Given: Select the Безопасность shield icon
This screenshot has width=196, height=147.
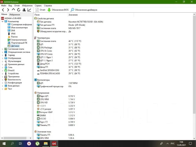Looking at the screenshot, I should (6, 80).
